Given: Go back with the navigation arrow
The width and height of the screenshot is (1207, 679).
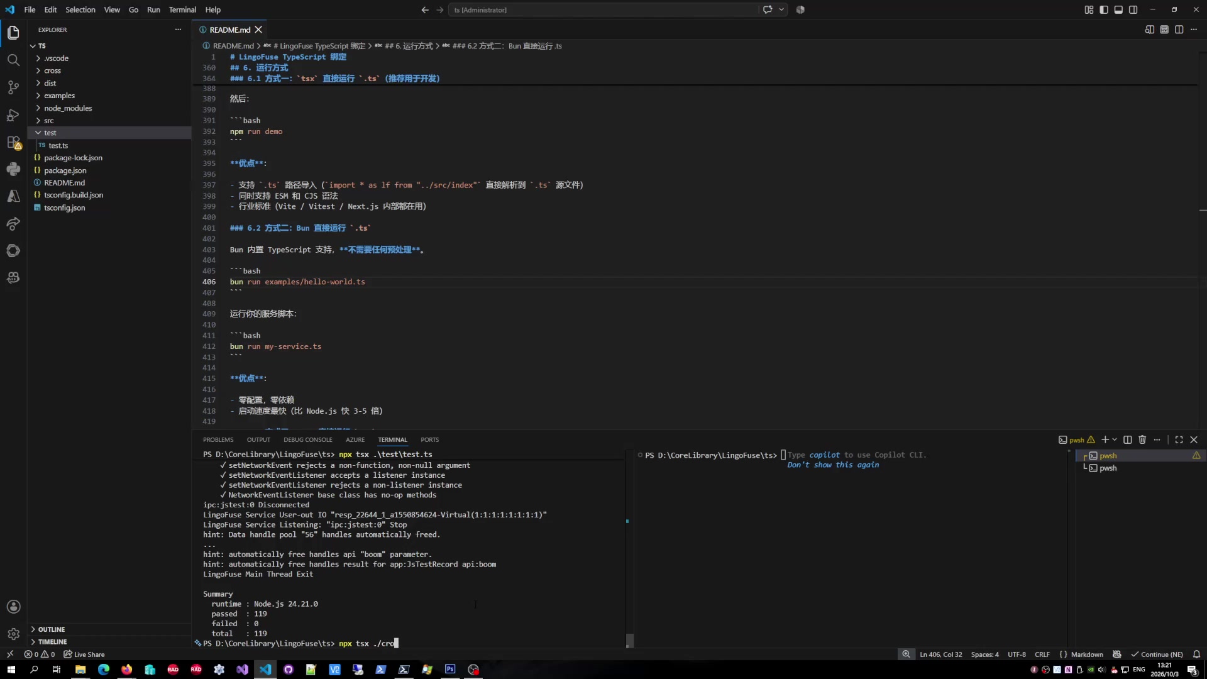Looking at the screenshot, I should (425, 9).
